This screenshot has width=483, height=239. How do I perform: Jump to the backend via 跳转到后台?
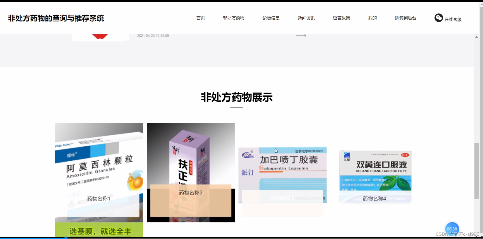[x=405, y=18]
